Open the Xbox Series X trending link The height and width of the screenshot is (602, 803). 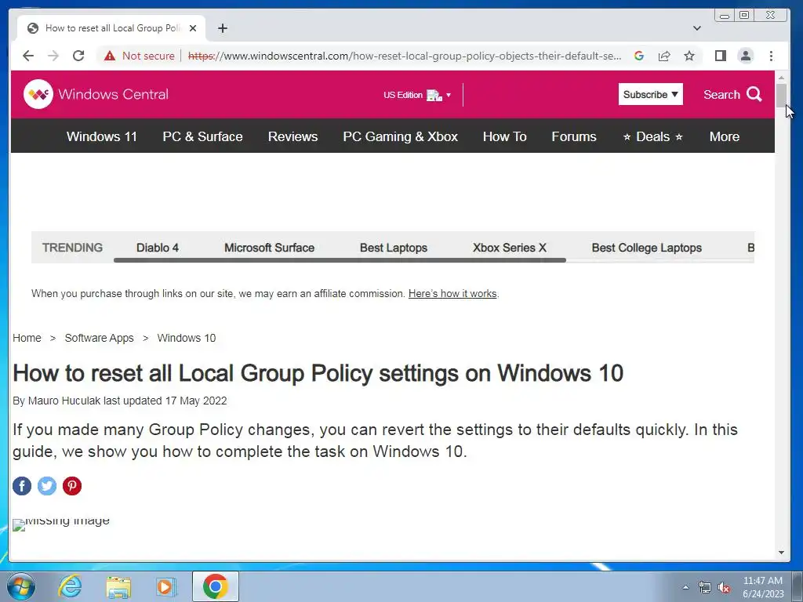pos(510,248)
